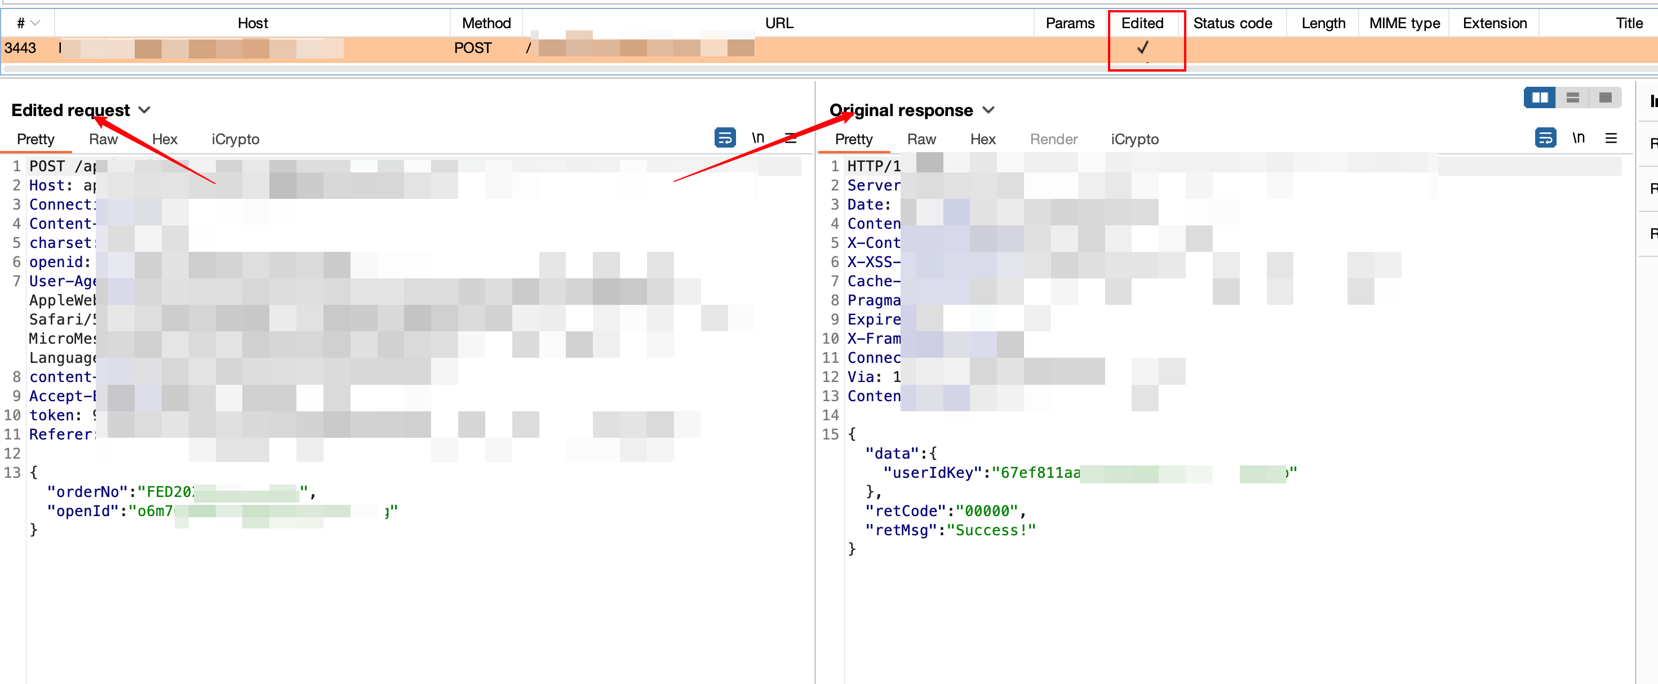Select the single combined panel layout icon
The height and width of the screenshot is (684, 1658).
1605,98
